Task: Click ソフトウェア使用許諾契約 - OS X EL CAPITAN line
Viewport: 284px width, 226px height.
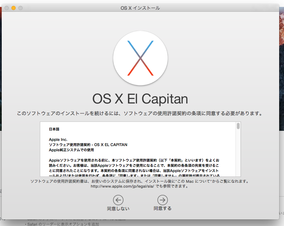Action: 88,145
